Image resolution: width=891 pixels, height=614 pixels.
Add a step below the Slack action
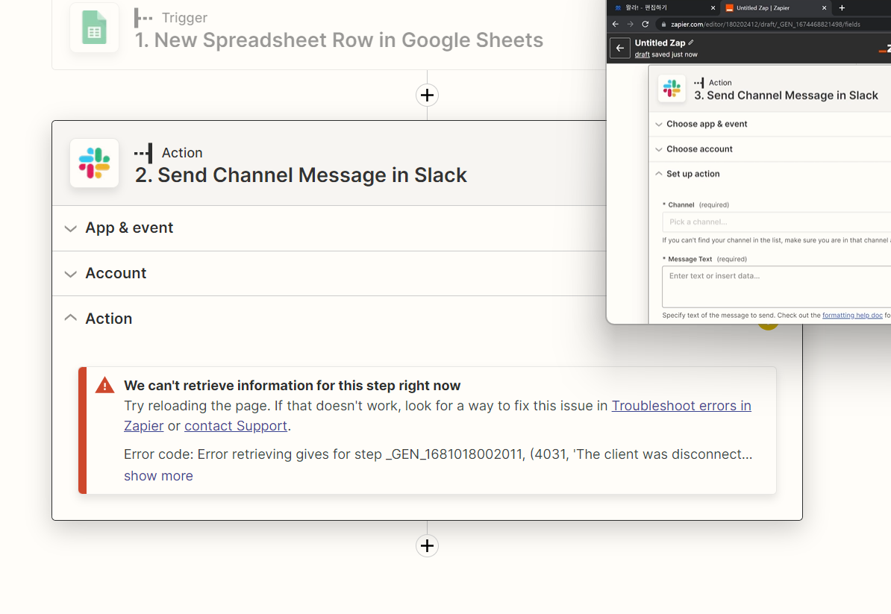point(428,546)
